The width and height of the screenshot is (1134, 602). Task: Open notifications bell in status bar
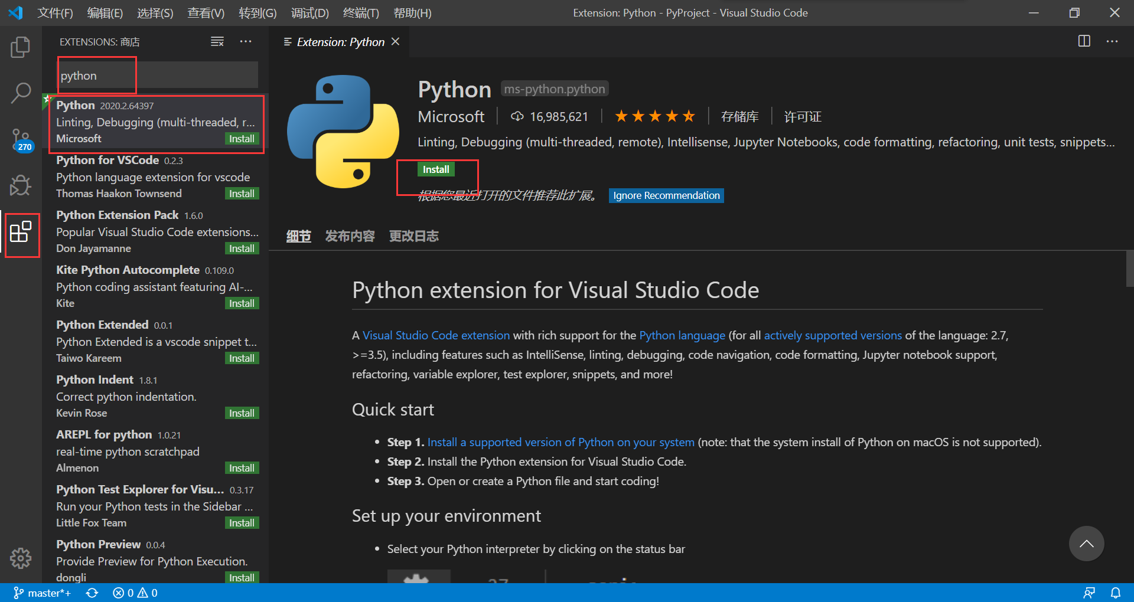[1116, 593]
